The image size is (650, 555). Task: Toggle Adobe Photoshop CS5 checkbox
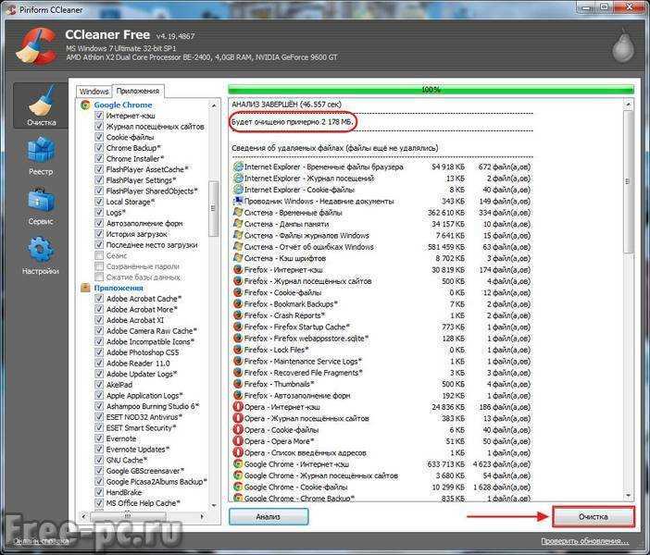[x=99, y=352]
